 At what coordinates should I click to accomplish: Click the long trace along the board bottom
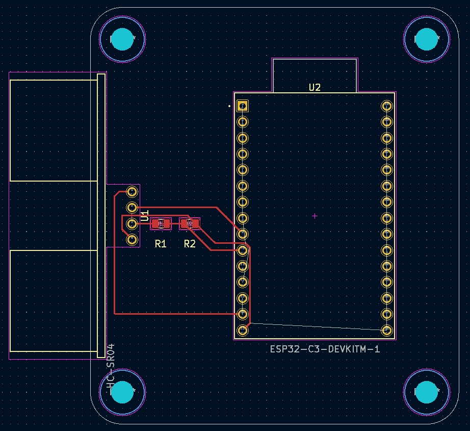[x=178, y=315]
